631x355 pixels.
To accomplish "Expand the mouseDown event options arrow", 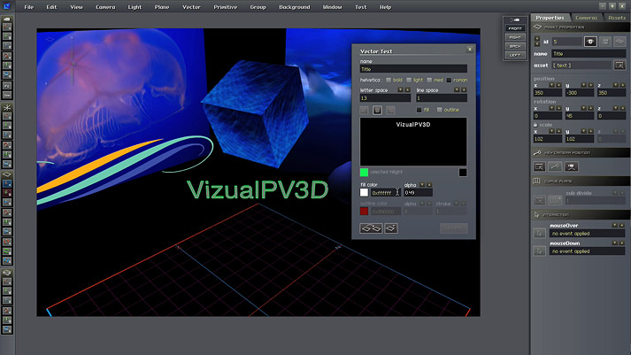I will (615, 243).
